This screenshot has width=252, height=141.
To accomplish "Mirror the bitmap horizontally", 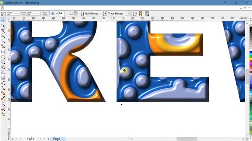I will [71, 14].
